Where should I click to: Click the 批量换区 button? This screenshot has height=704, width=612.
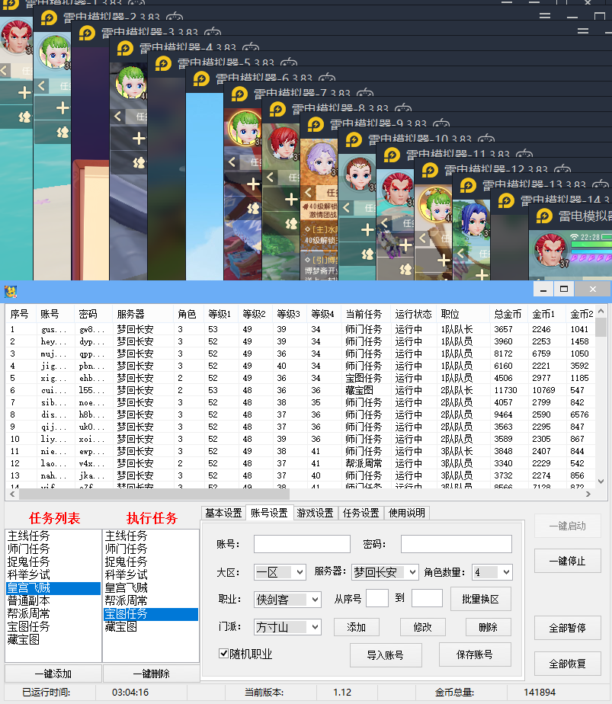point(480,599)
